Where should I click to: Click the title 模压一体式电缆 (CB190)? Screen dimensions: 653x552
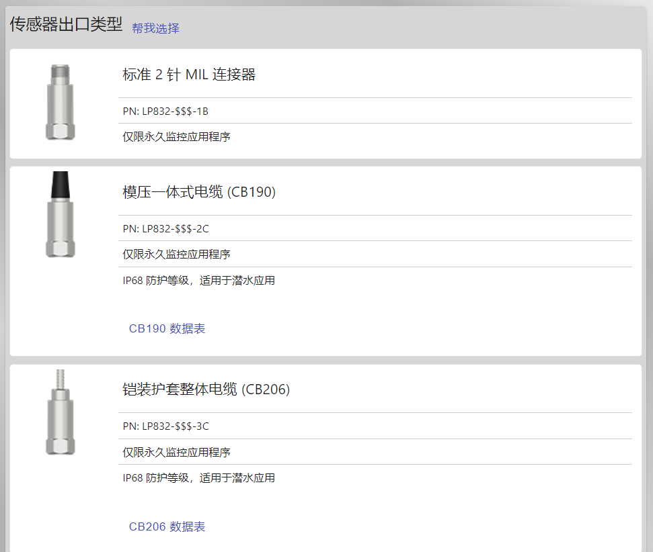(x=199, y=192)
